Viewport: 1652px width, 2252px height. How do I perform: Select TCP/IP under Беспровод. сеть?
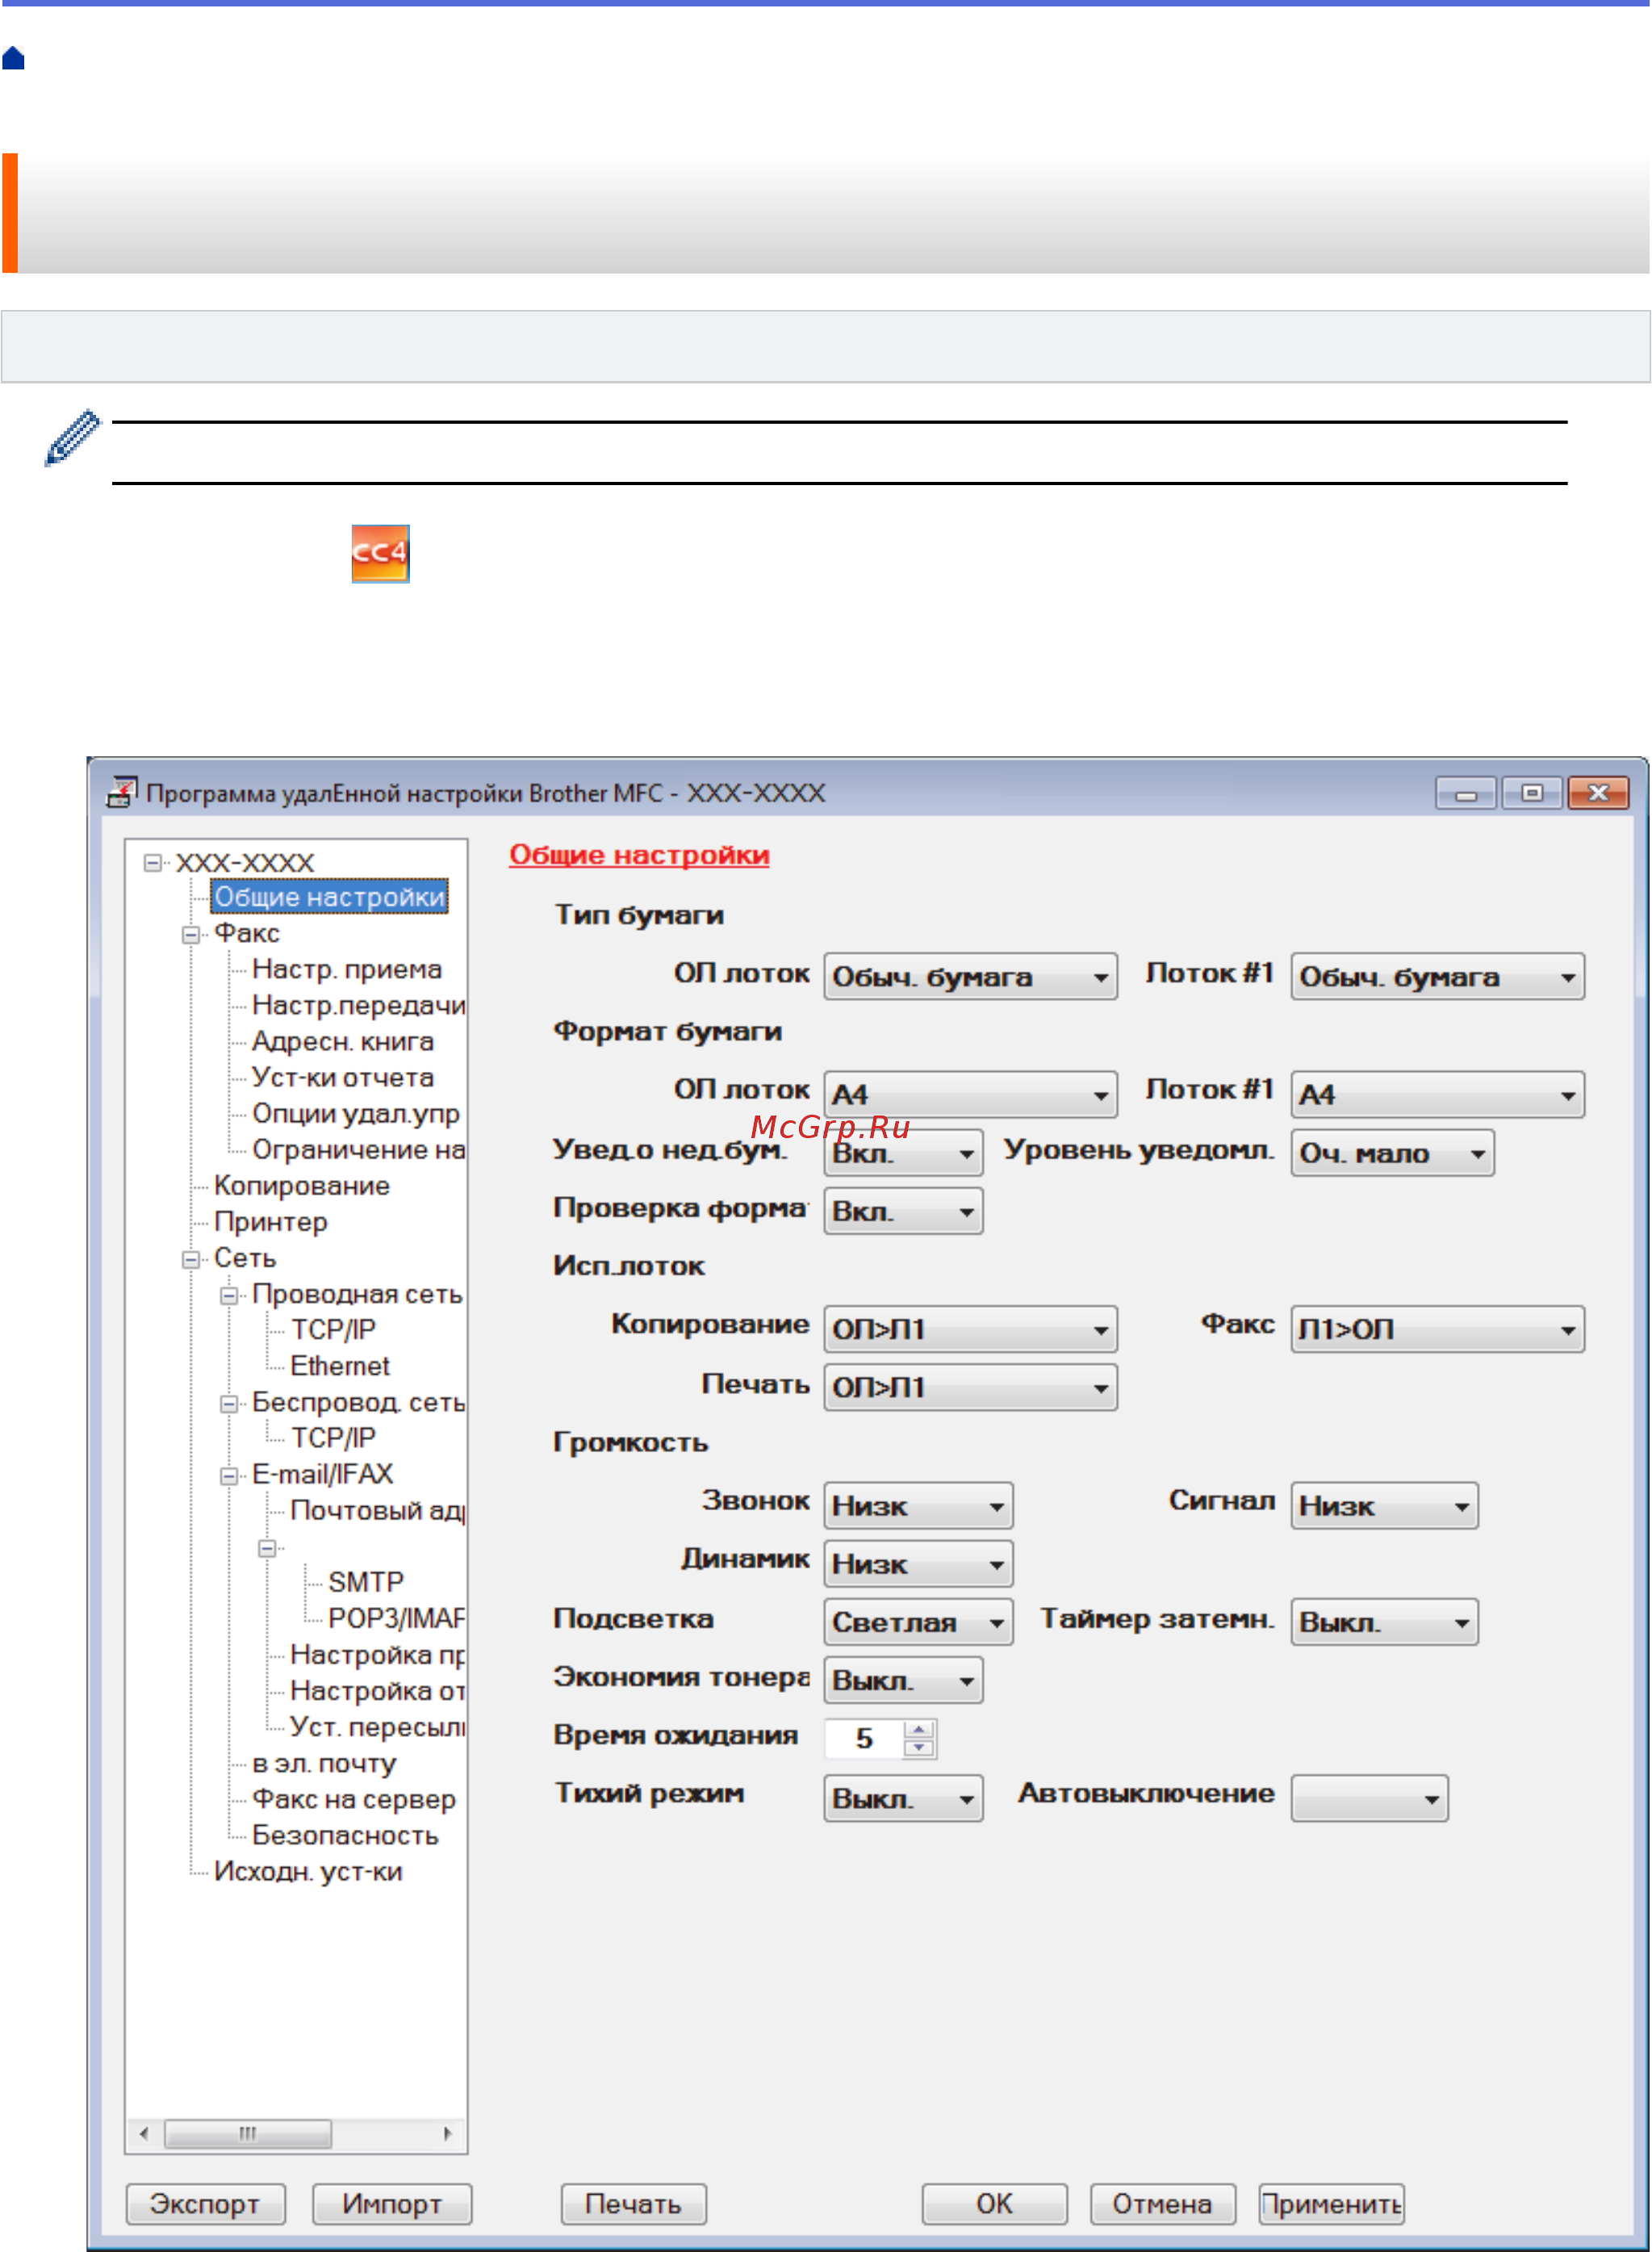333,1437
